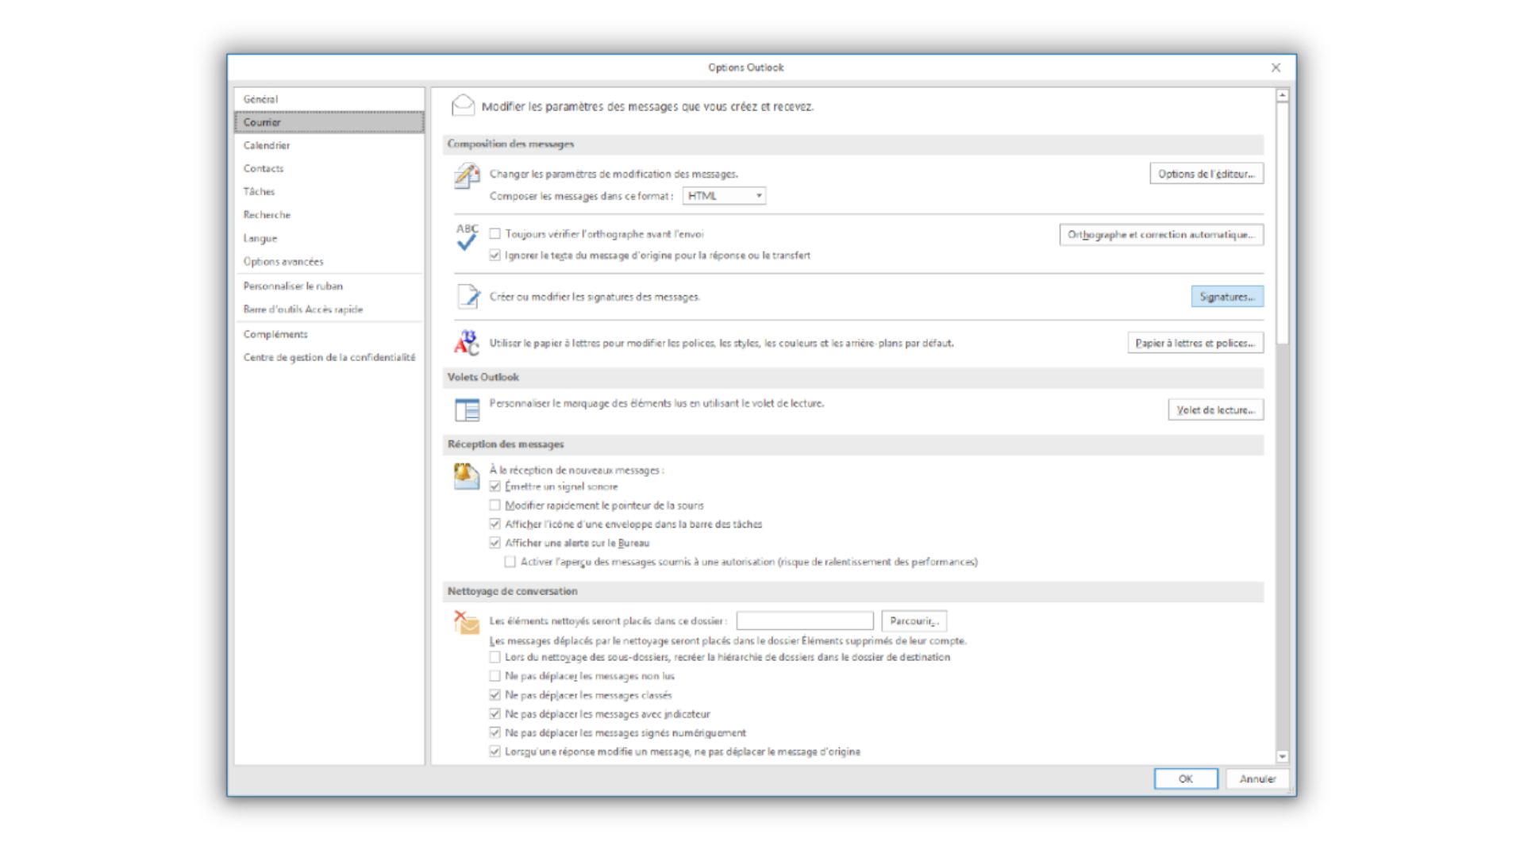Click the cleanup destination folder text field
1524x857 pixels.
pos(804,621)
